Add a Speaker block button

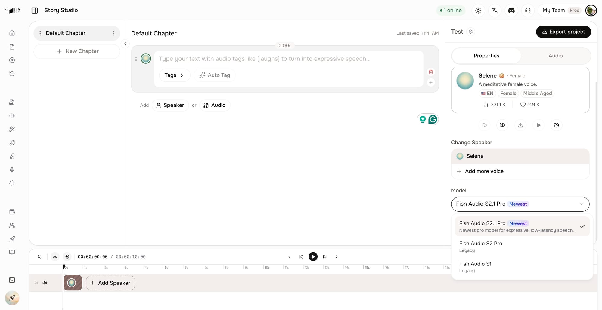[170, 106]
